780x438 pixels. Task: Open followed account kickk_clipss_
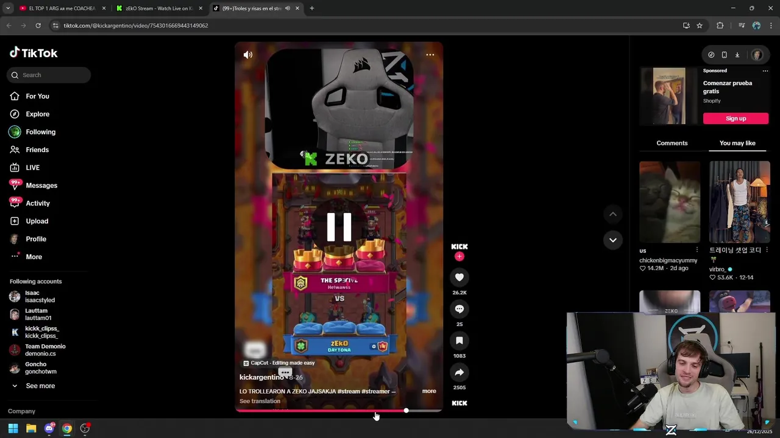(34, 332)
